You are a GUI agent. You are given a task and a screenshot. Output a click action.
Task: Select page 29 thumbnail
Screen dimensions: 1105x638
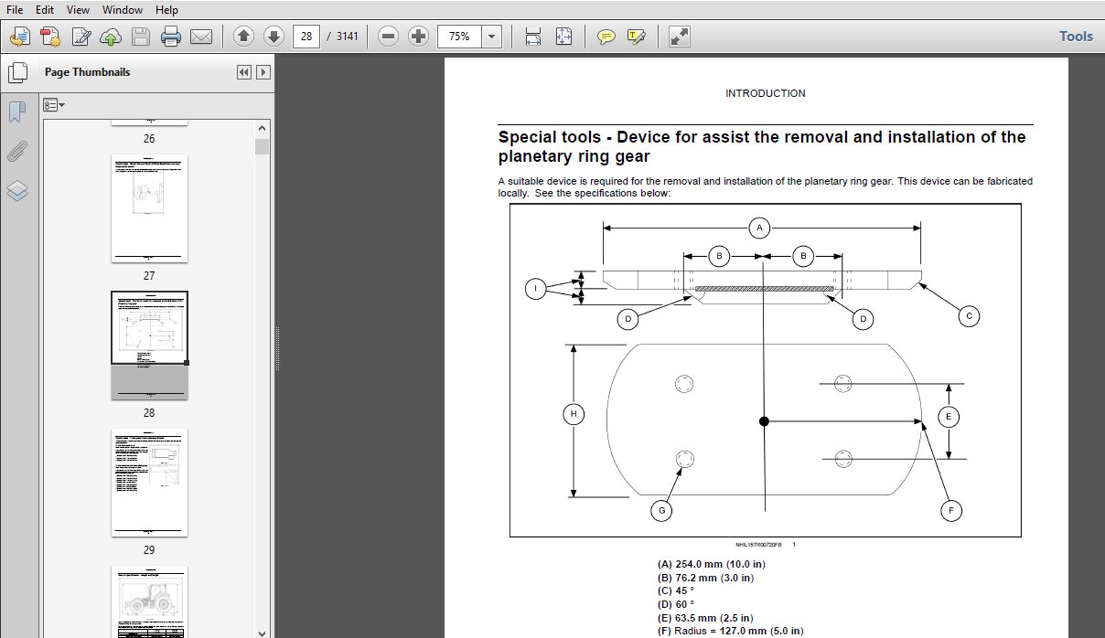tap(149, 483)
